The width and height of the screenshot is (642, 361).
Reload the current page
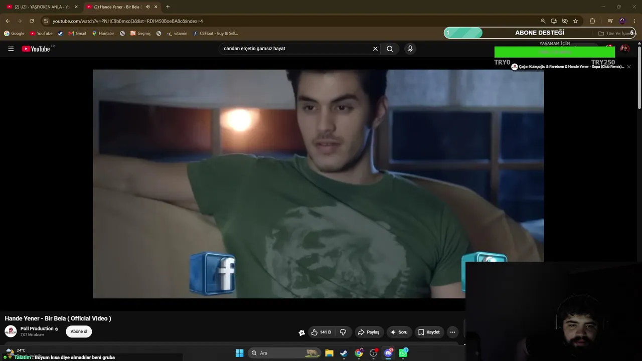[x=32, y=21]
